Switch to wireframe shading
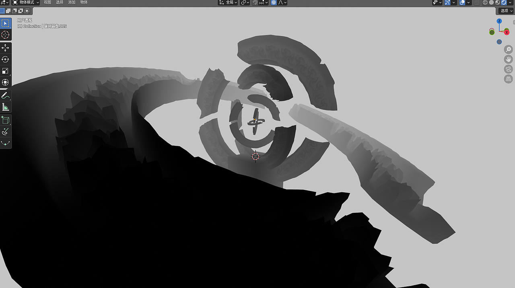515x288 pixels. point(485,2)
